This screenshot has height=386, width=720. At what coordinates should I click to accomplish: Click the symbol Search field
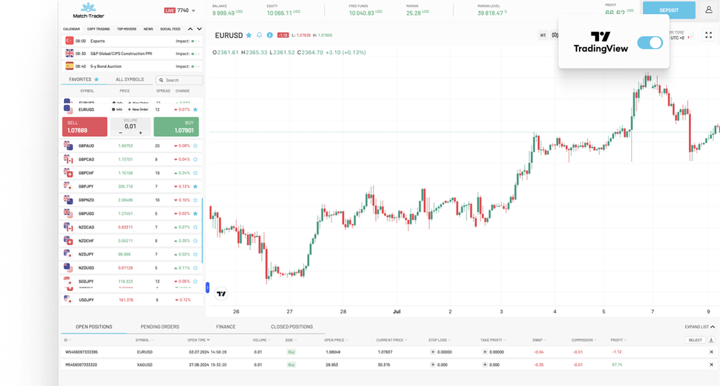pos(180,80)
